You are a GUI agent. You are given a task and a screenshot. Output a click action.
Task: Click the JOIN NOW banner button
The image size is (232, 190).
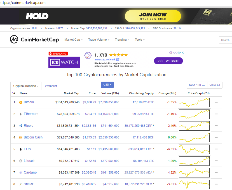[153, 16]
